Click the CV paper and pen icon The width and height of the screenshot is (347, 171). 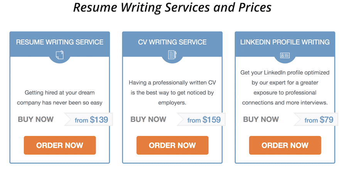click(x=172, y=55)
